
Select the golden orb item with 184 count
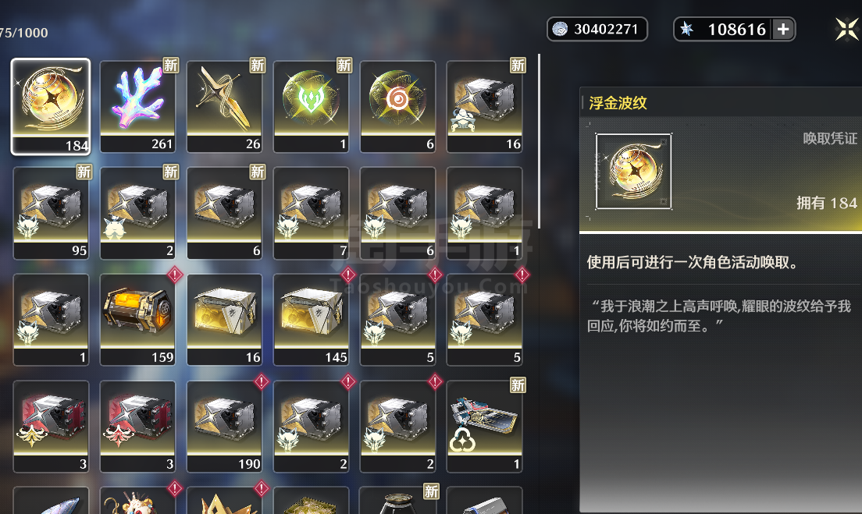tap(51, 107)
